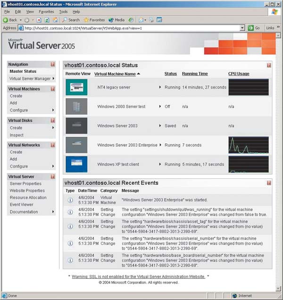283x300 pixels.
Task: Open the Favorites star toolbar button
Action: [x=94, y=20]
